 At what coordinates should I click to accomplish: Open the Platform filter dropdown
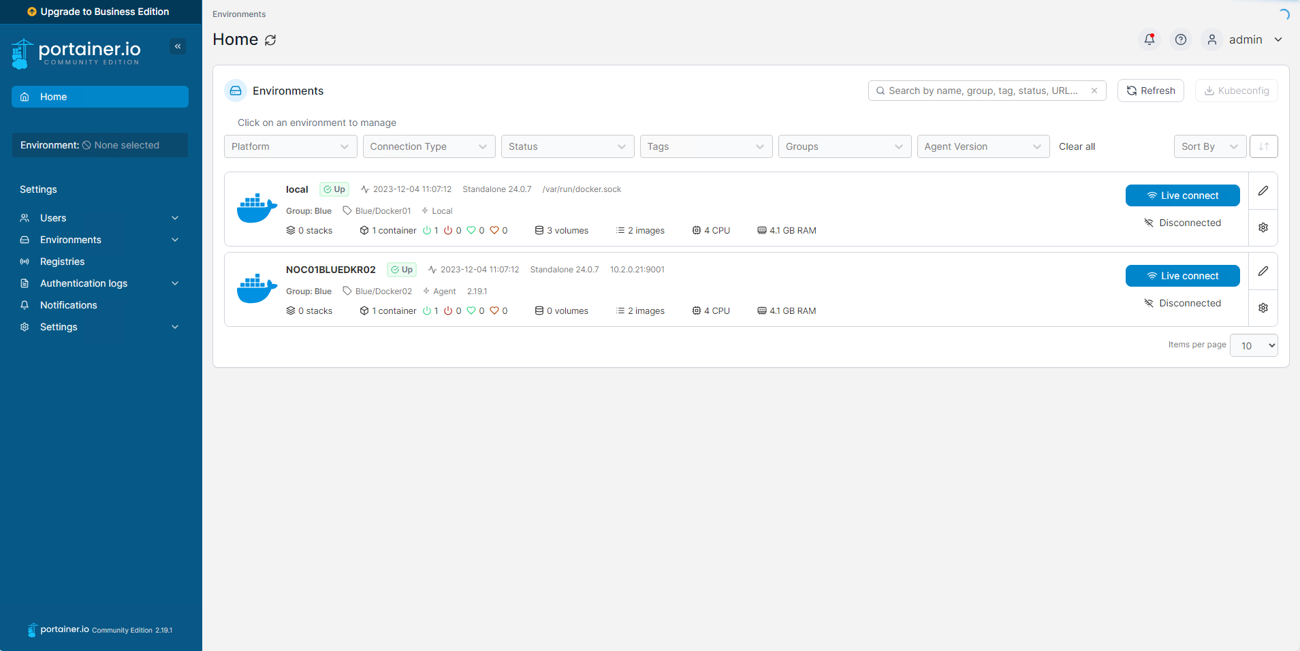tap(290, 146)
